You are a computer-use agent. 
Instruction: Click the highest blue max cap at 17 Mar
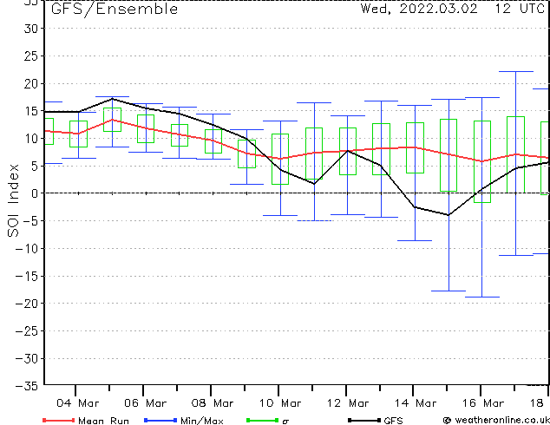515,71
